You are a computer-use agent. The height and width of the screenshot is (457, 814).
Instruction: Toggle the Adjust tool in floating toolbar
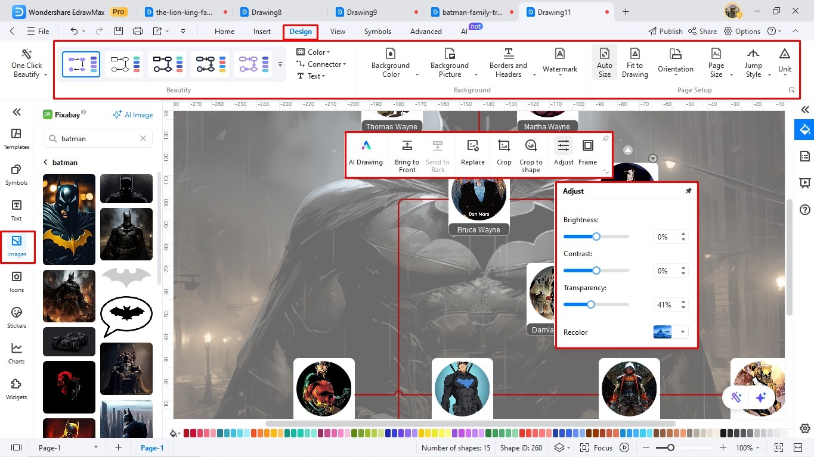(564, 153)
